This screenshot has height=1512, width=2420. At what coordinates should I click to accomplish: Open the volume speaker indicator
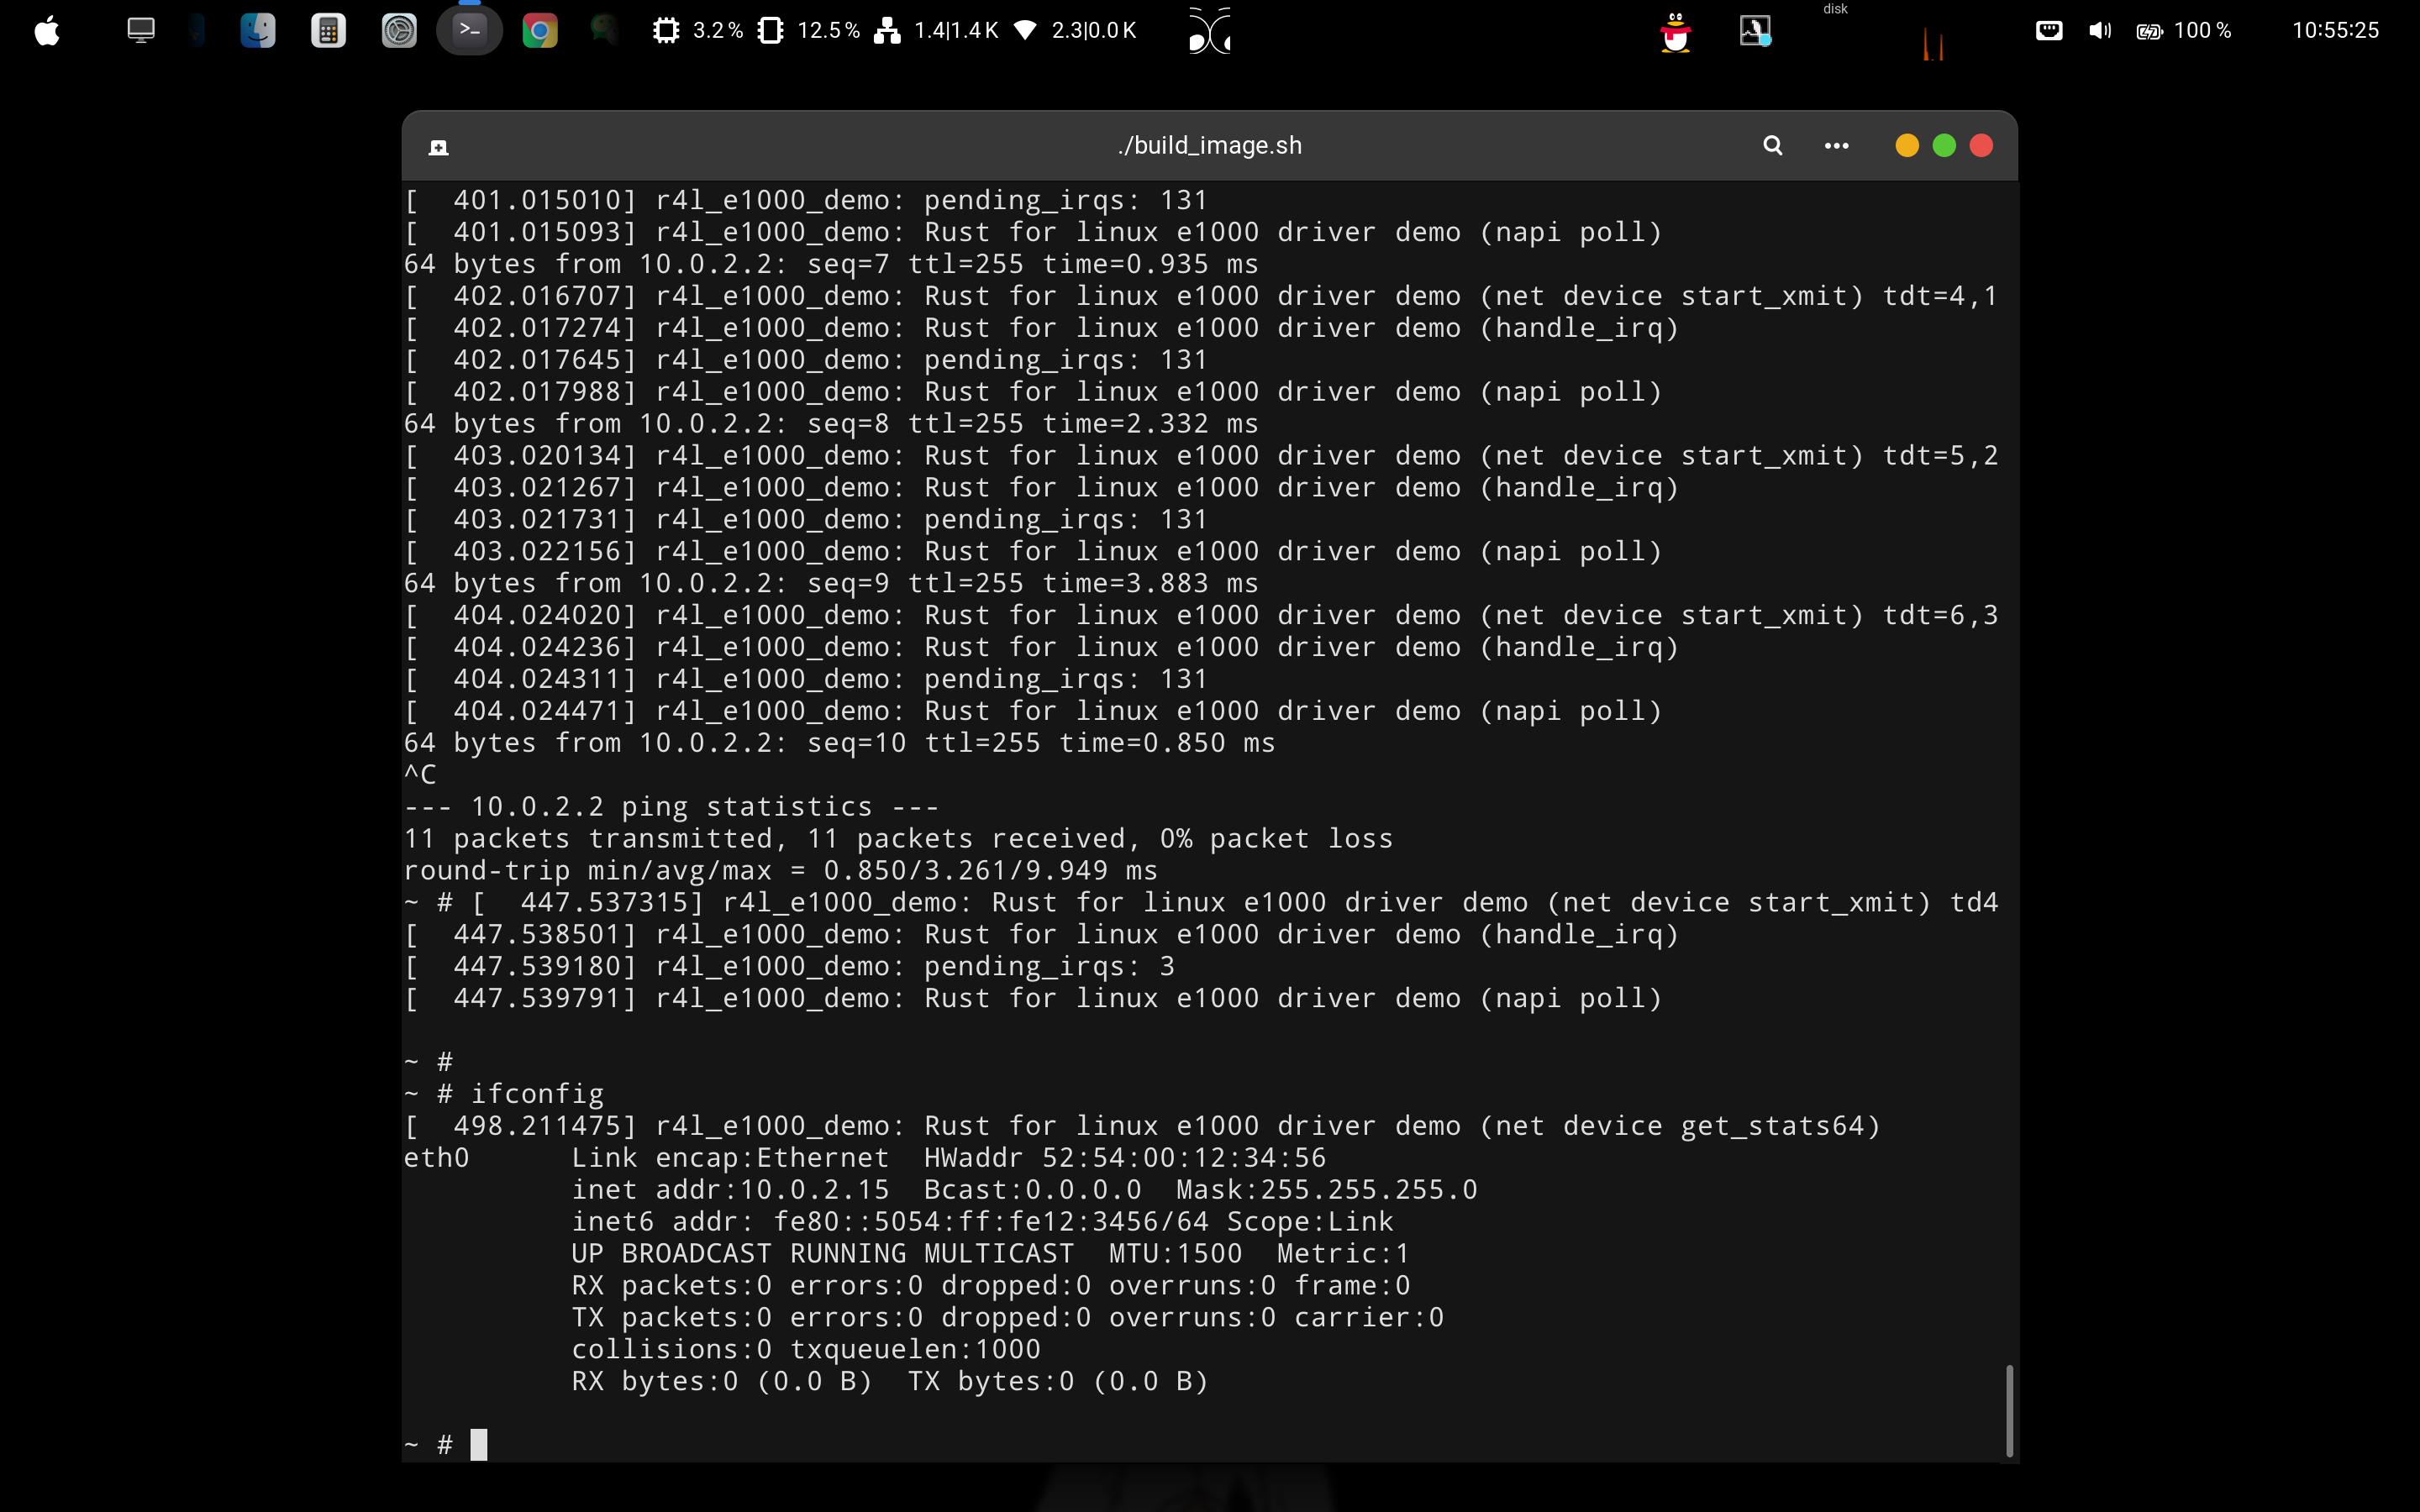(x=2099, y=31)
